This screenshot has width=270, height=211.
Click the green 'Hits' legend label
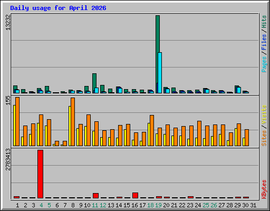pyautogui.click(x=264, y=22)
